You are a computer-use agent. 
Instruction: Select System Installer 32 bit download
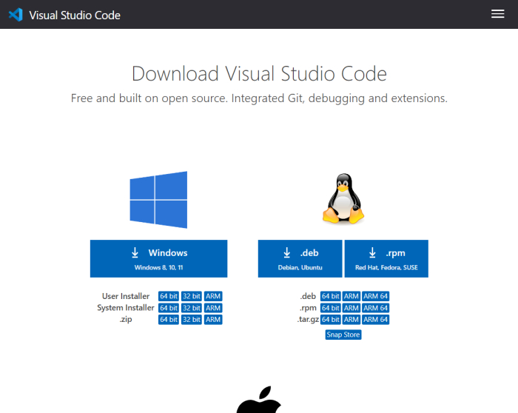pos(192,308)
